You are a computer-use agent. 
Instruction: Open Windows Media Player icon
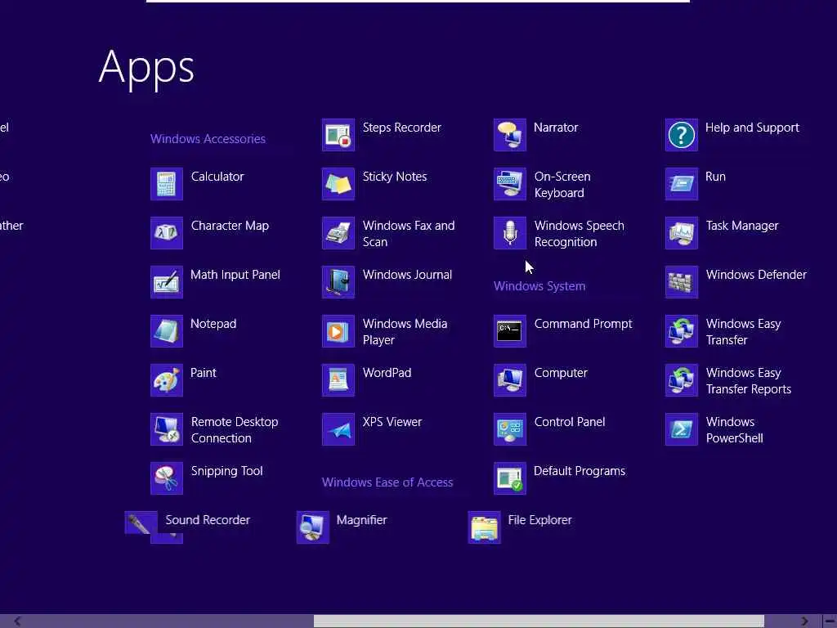(x=338, y=331)
